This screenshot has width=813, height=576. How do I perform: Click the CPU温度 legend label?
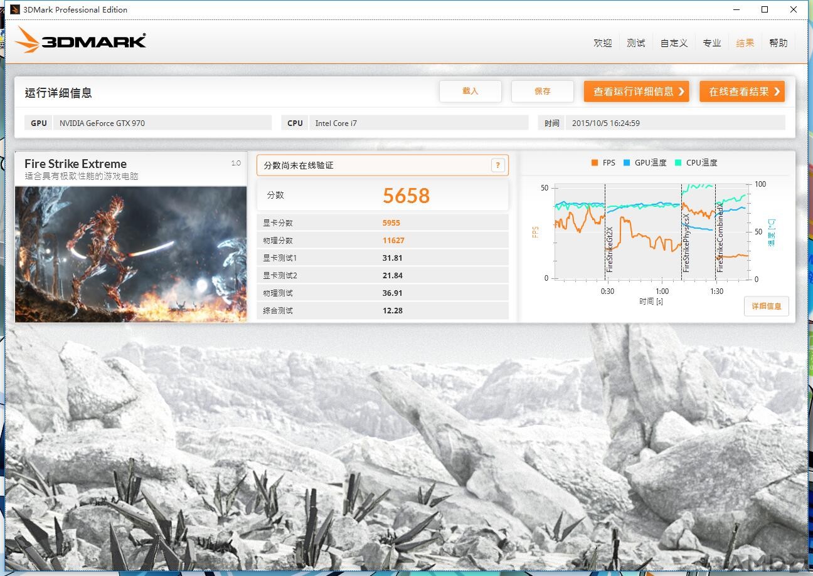(701, 163)
